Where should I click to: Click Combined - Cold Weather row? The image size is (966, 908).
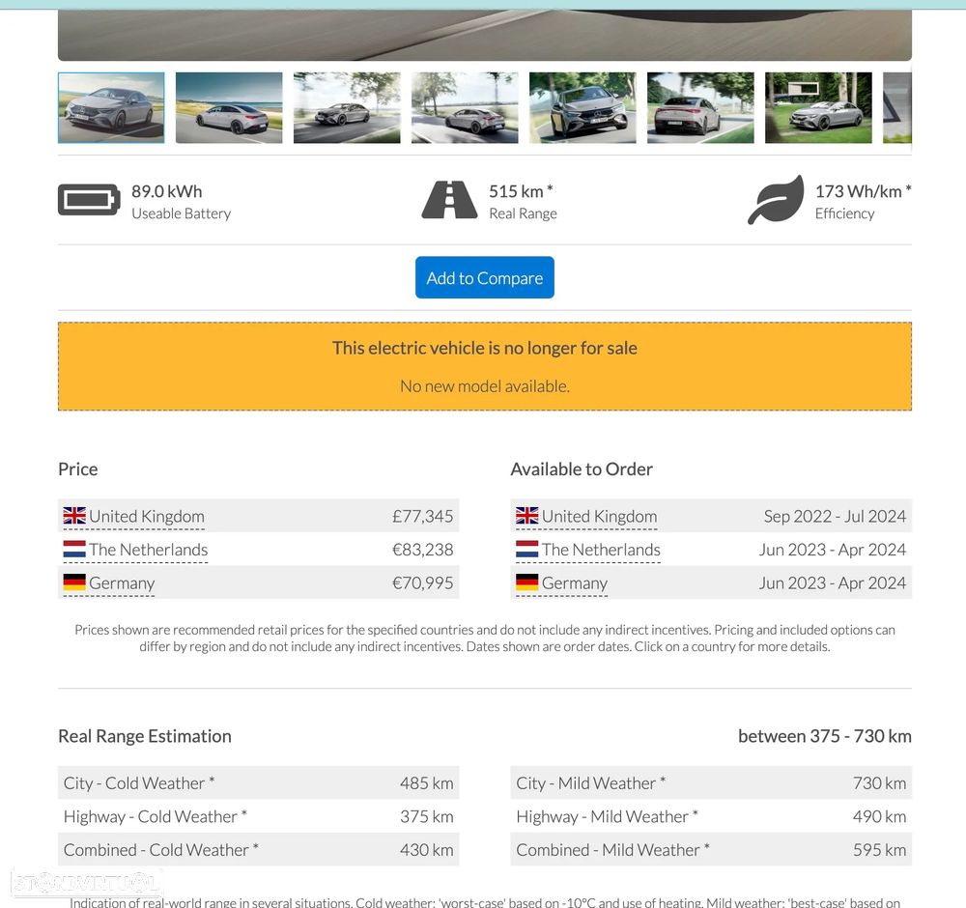259,849
